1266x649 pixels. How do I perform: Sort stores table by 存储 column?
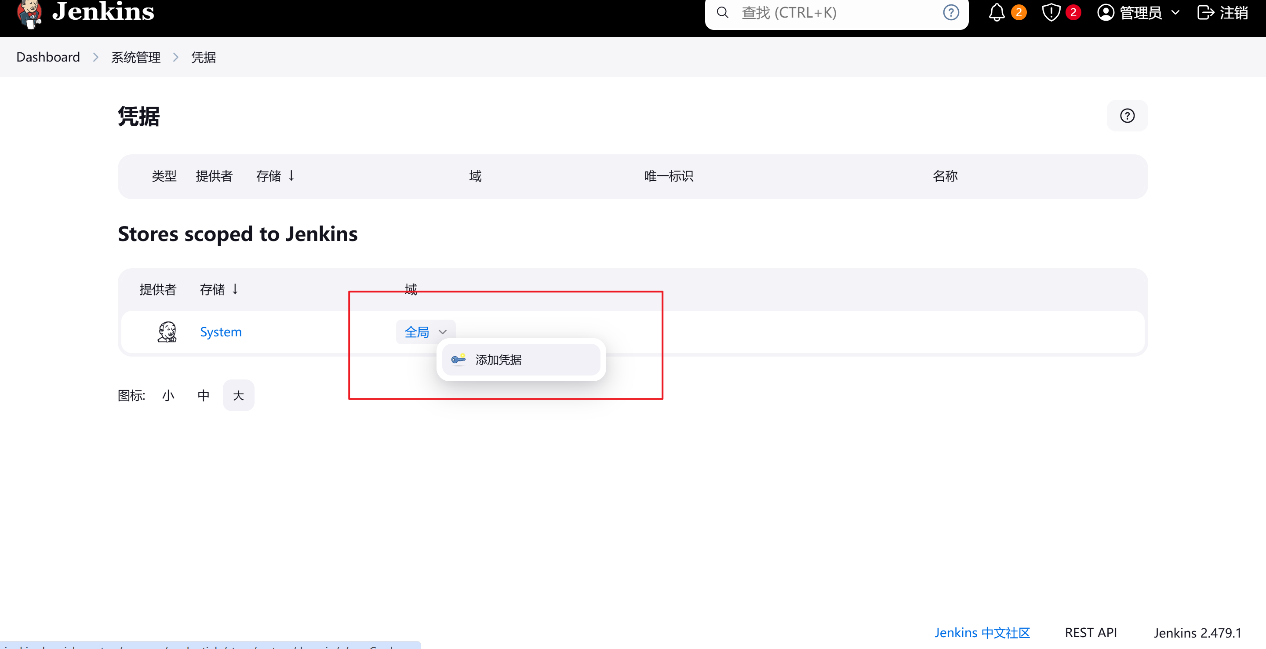pos(212,289)
